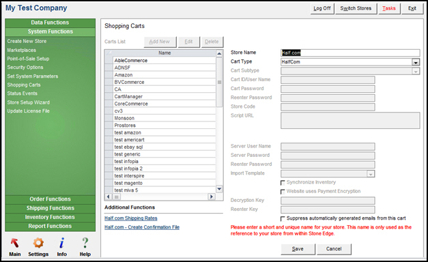Open the Help question mark icon
Image resolution: width=428 pixels, height=262 pixels.
pyautogui.click(x=85, y=243)
